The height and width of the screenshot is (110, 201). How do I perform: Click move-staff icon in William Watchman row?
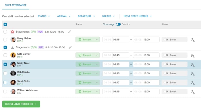tap(193, 92)
